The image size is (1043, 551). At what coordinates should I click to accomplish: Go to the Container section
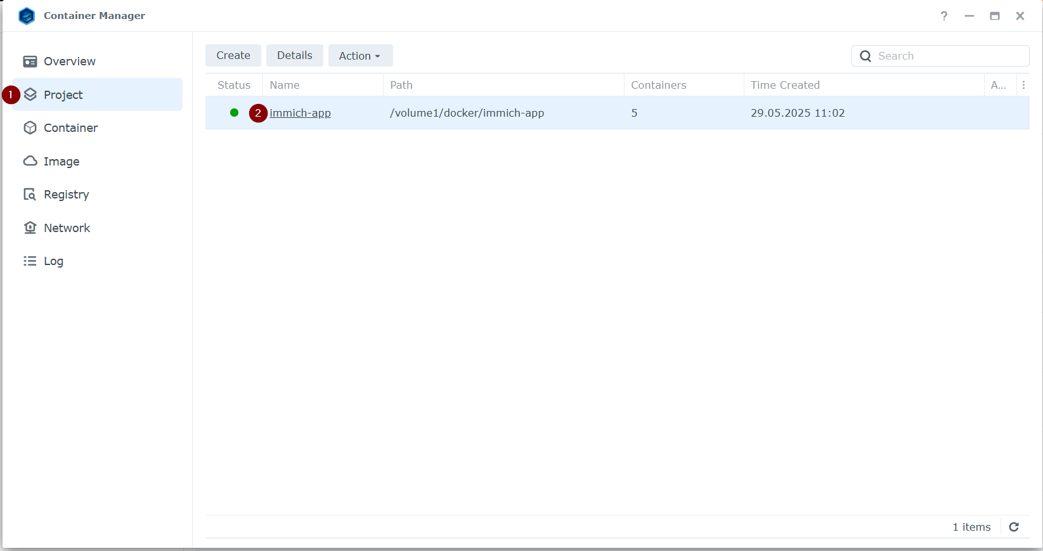tap(98, 128)
